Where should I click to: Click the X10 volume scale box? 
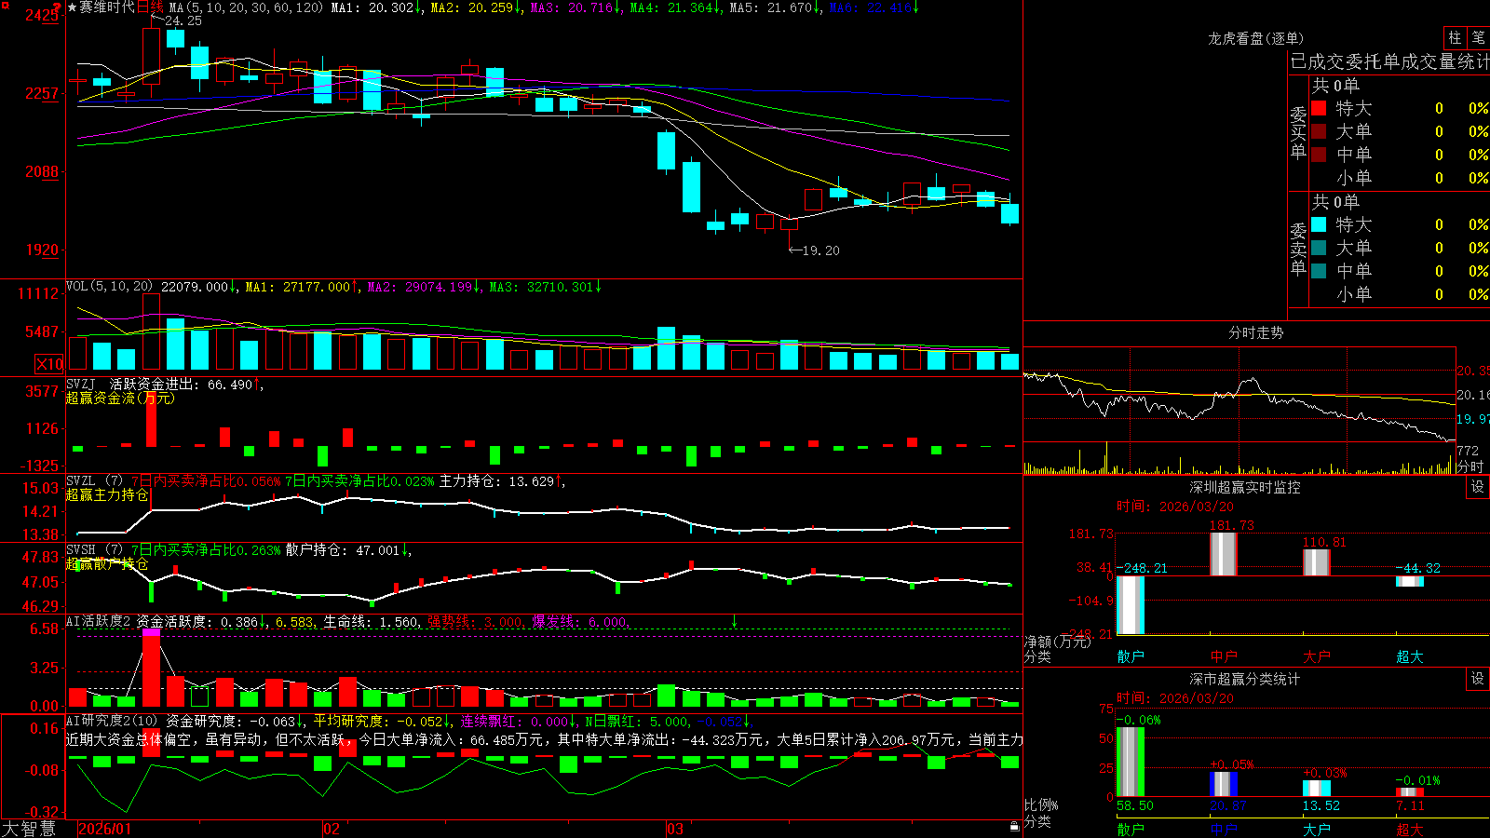[49, 364]
